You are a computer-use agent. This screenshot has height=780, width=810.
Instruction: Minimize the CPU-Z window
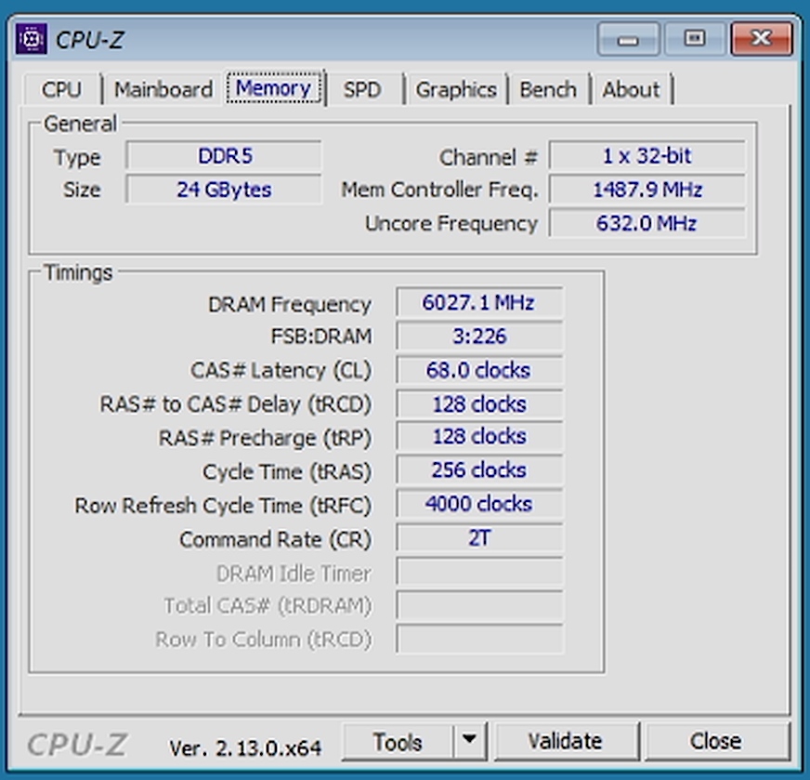(x=628, y=39)
